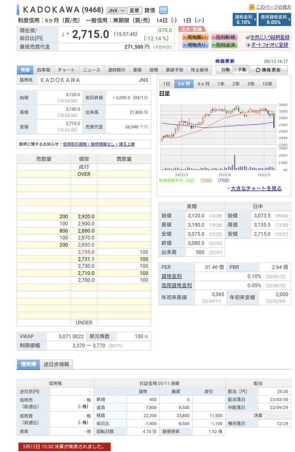Open the JNX market dropdown

pyautogui.click(x=116, y=11)
